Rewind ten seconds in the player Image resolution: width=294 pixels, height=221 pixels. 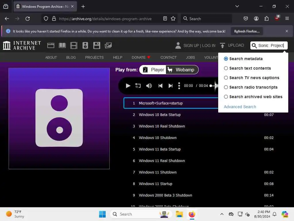click(x=138, y=86)
